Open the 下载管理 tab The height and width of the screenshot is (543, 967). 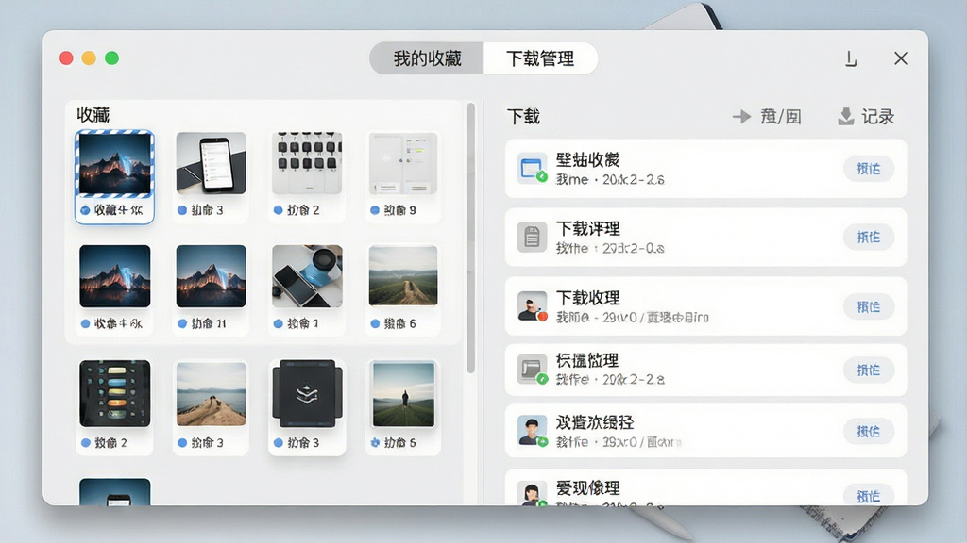click(x=540, y=58)
